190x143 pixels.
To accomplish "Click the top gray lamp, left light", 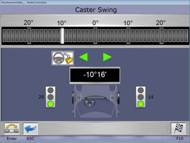I will [51, 90].
